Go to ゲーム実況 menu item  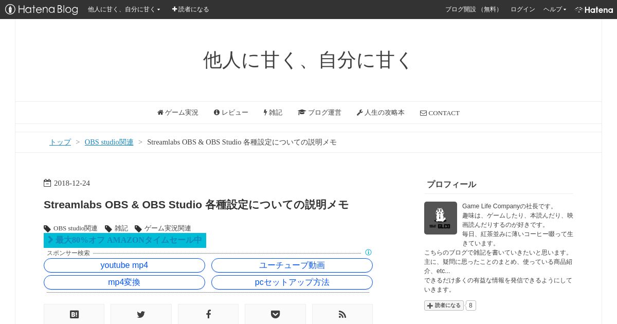[x=177, y=113]
